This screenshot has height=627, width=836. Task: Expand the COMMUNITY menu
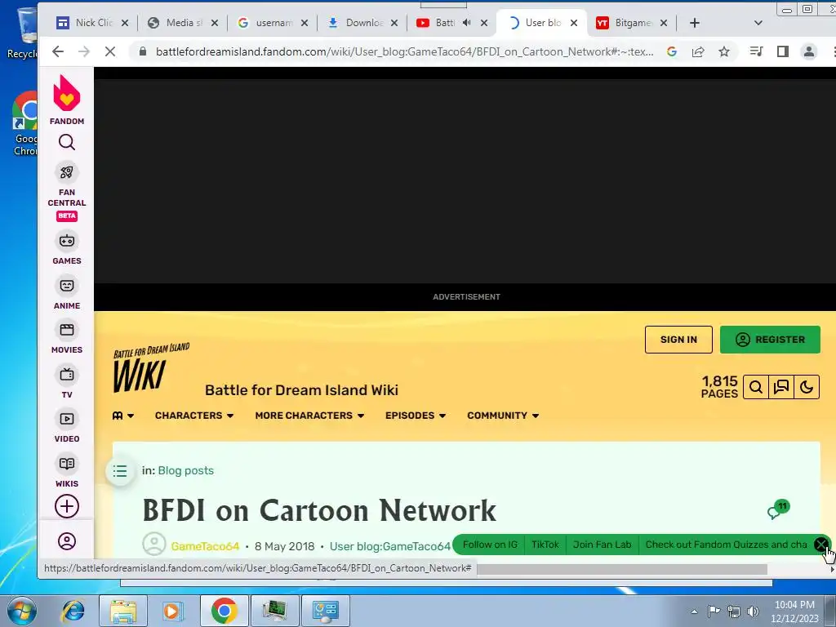pyautogui.click(x=503, y=416)
